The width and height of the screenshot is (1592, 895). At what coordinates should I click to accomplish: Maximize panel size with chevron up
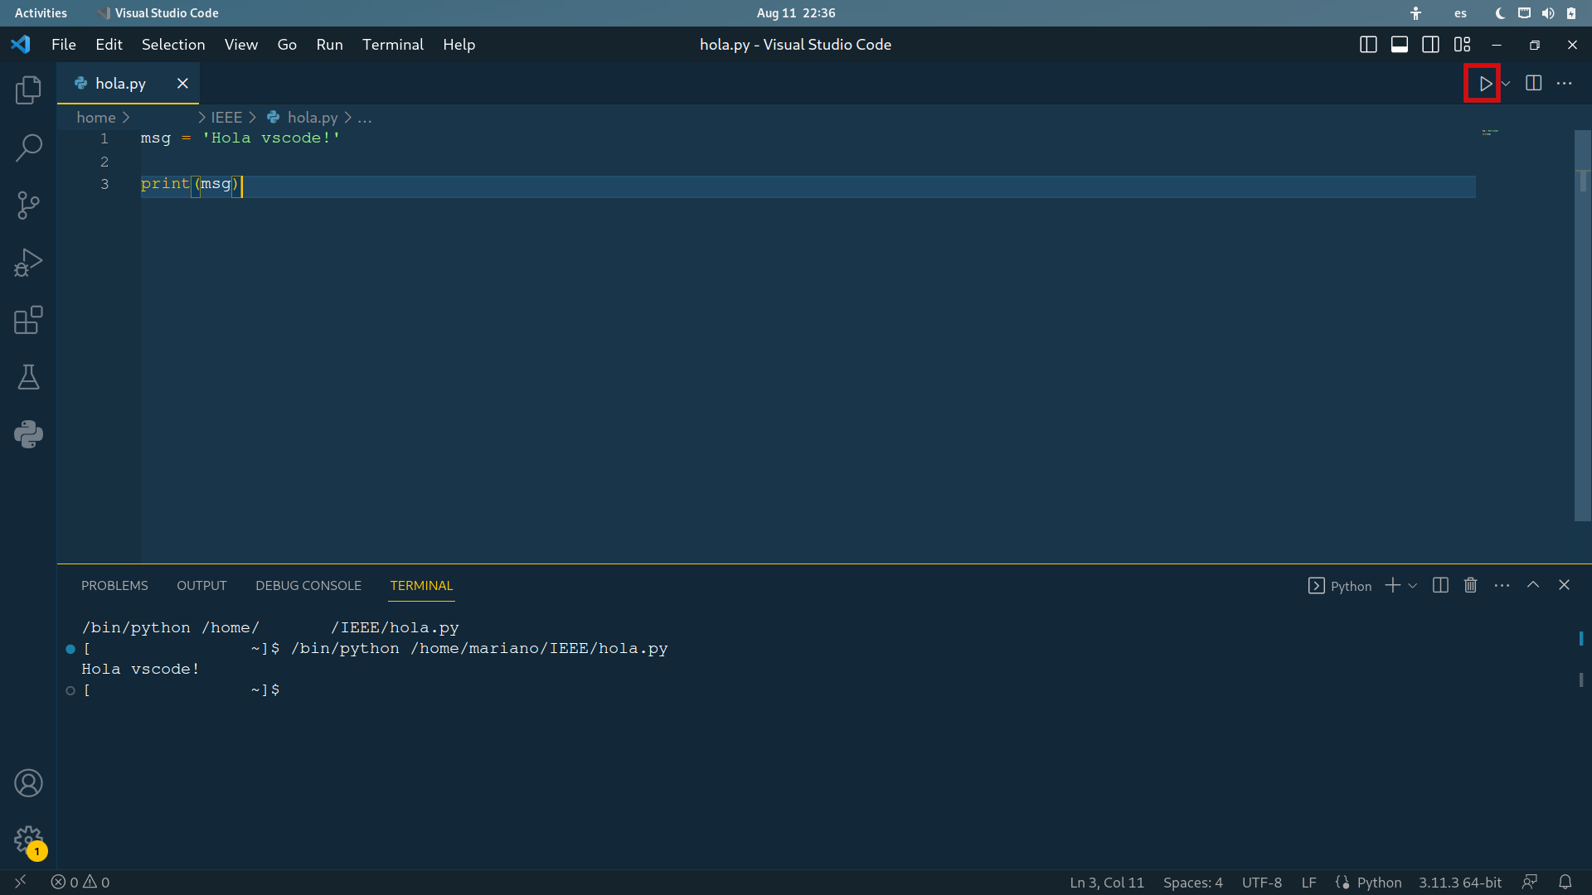coord(1533,585)
